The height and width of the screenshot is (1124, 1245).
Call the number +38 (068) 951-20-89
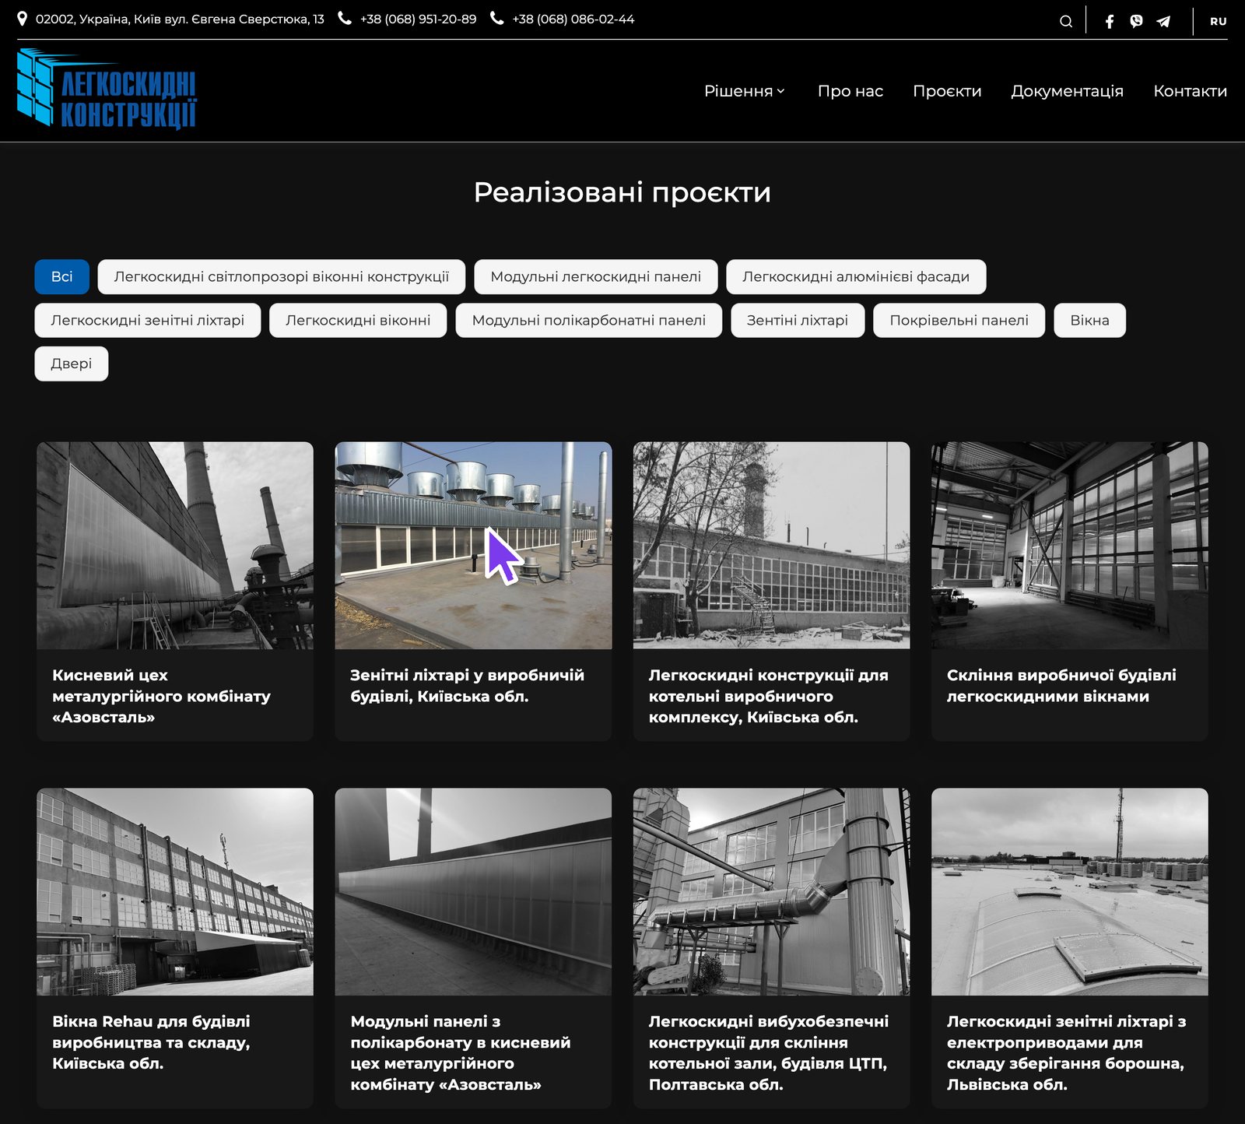tap(418, 19)
